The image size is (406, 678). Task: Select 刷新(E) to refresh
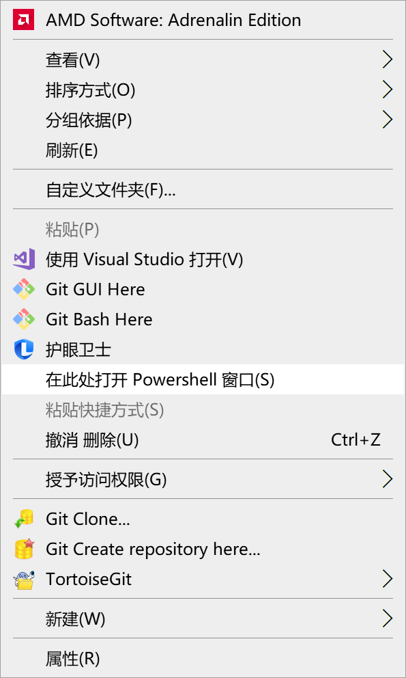click(203, 150)
